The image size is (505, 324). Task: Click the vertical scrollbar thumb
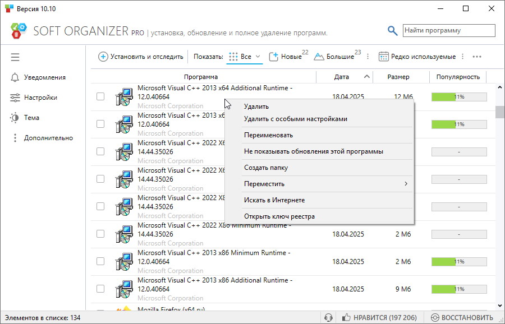pyautogui.click(x=500, y=112)
